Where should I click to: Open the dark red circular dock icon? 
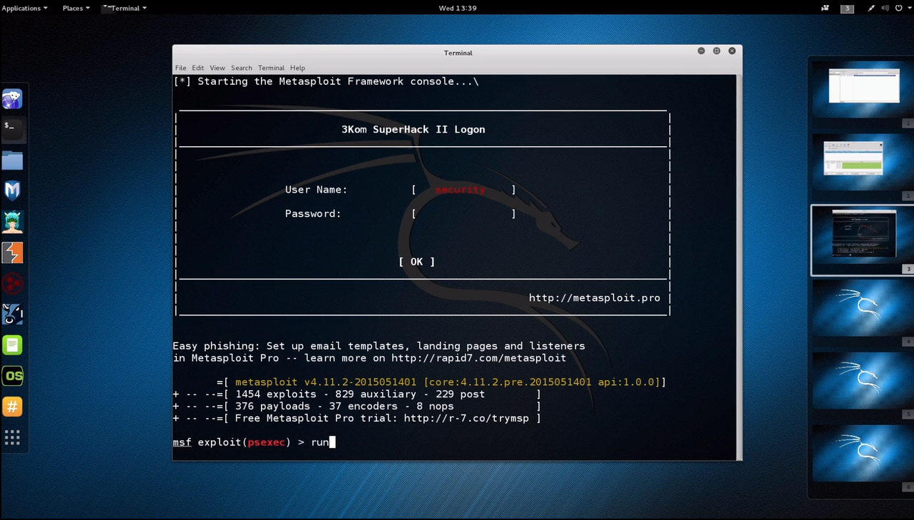(12, 283)
